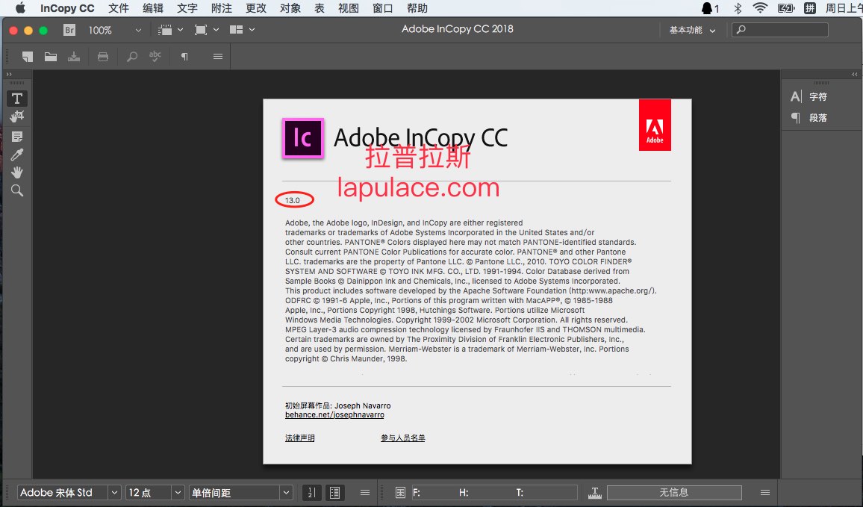Open the 基本功能 workspace switcher
The width and height of the screenshot is (863, 507).
pyautogui.click(x=692, y=30)
